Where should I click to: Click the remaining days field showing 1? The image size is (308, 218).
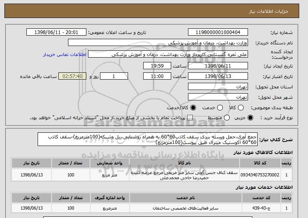click(x=114, y=76)
